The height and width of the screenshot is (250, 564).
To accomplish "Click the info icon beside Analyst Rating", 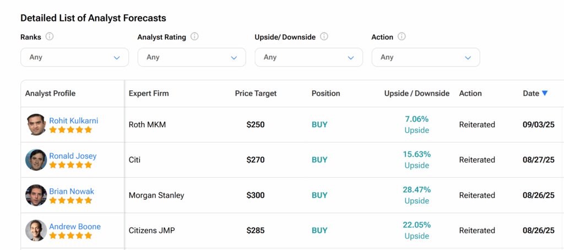I will click(194, 37).
